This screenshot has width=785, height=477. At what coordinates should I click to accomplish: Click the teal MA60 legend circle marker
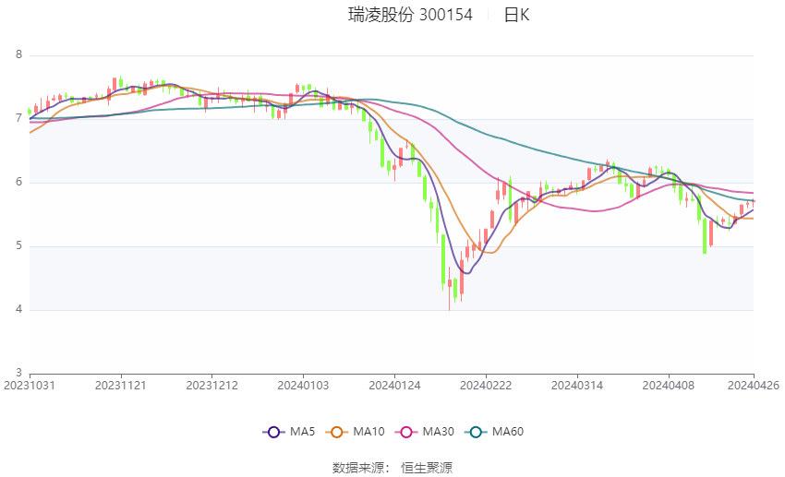tap(475, 432)
